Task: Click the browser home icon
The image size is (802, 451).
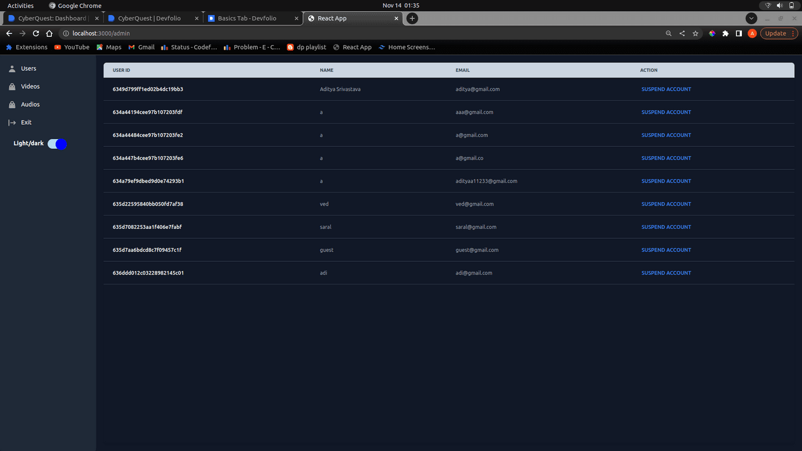Action: pos(50,33)
